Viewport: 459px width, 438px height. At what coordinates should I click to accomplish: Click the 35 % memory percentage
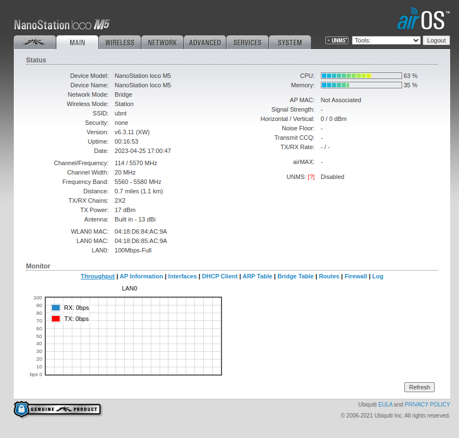(x=410, y=85)
